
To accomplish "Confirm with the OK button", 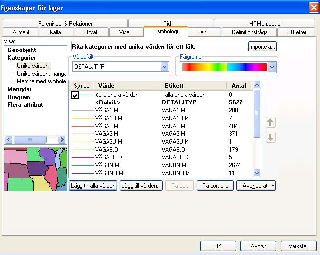I will 218,246.
